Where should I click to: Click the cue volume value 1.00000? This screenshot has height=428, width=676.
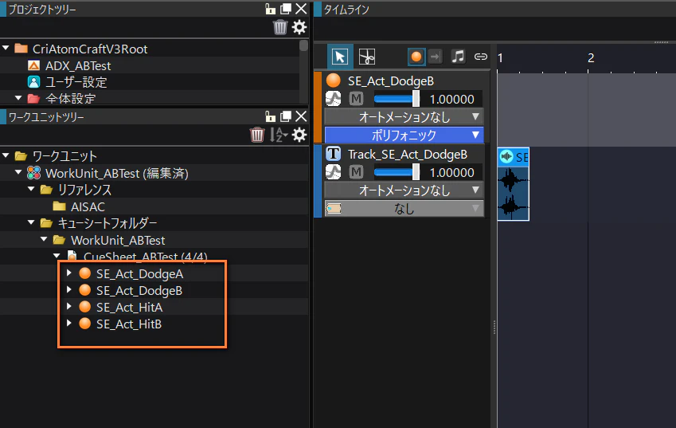coord(451,100)
